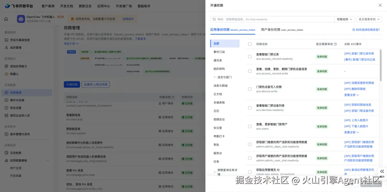The image size is (387, 192).
Task: Check 获取部门维度的用户活跃 permission checkbox
Action: (x=250, y=144)
